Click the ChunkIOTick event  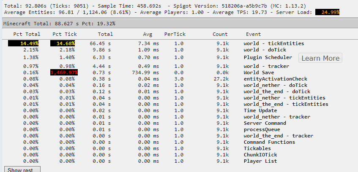point(260,155)
